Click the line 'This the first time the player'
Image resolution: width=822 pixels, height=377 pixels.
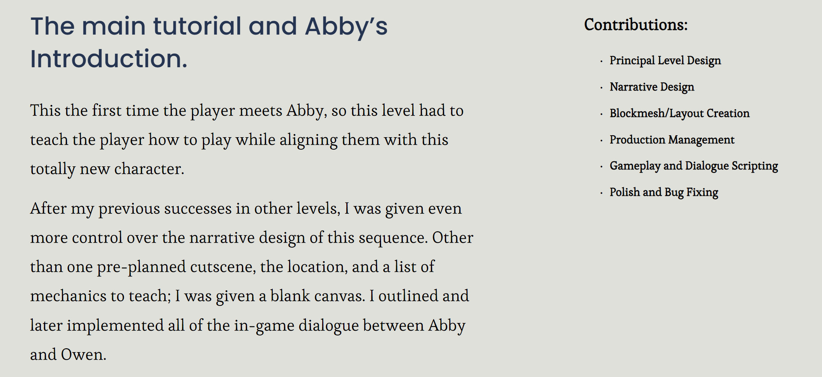(247, 111)
